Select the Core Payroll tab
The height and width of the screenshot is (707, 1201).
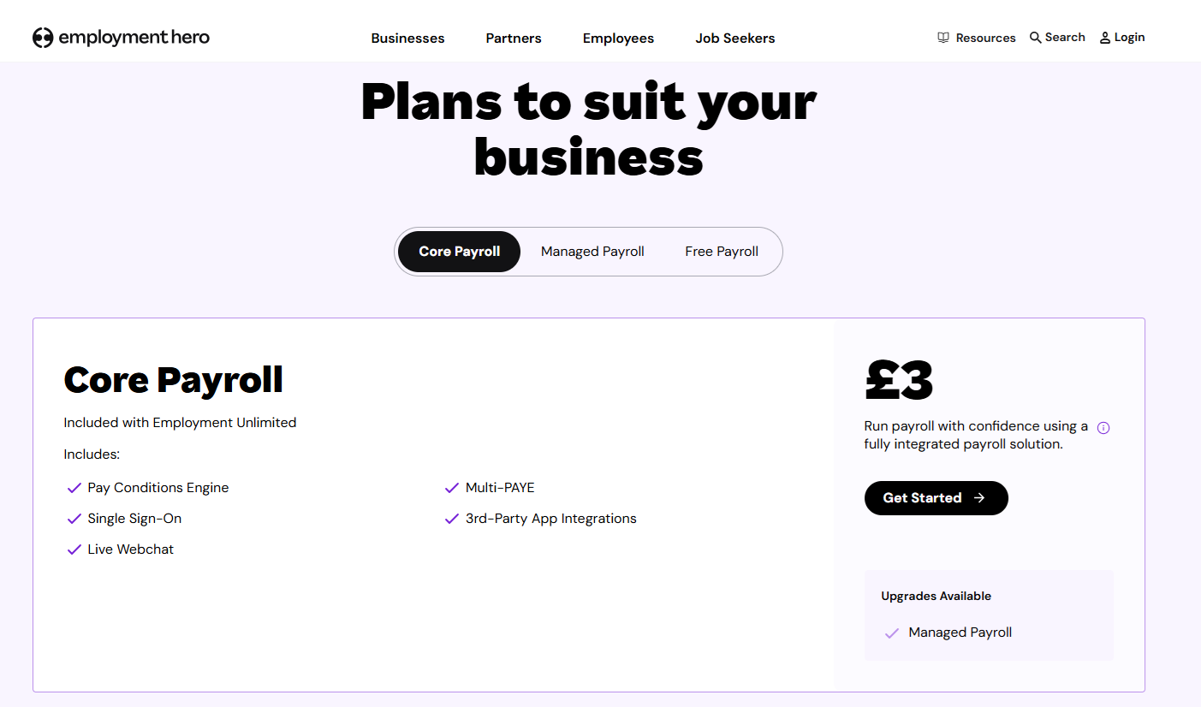459,251
